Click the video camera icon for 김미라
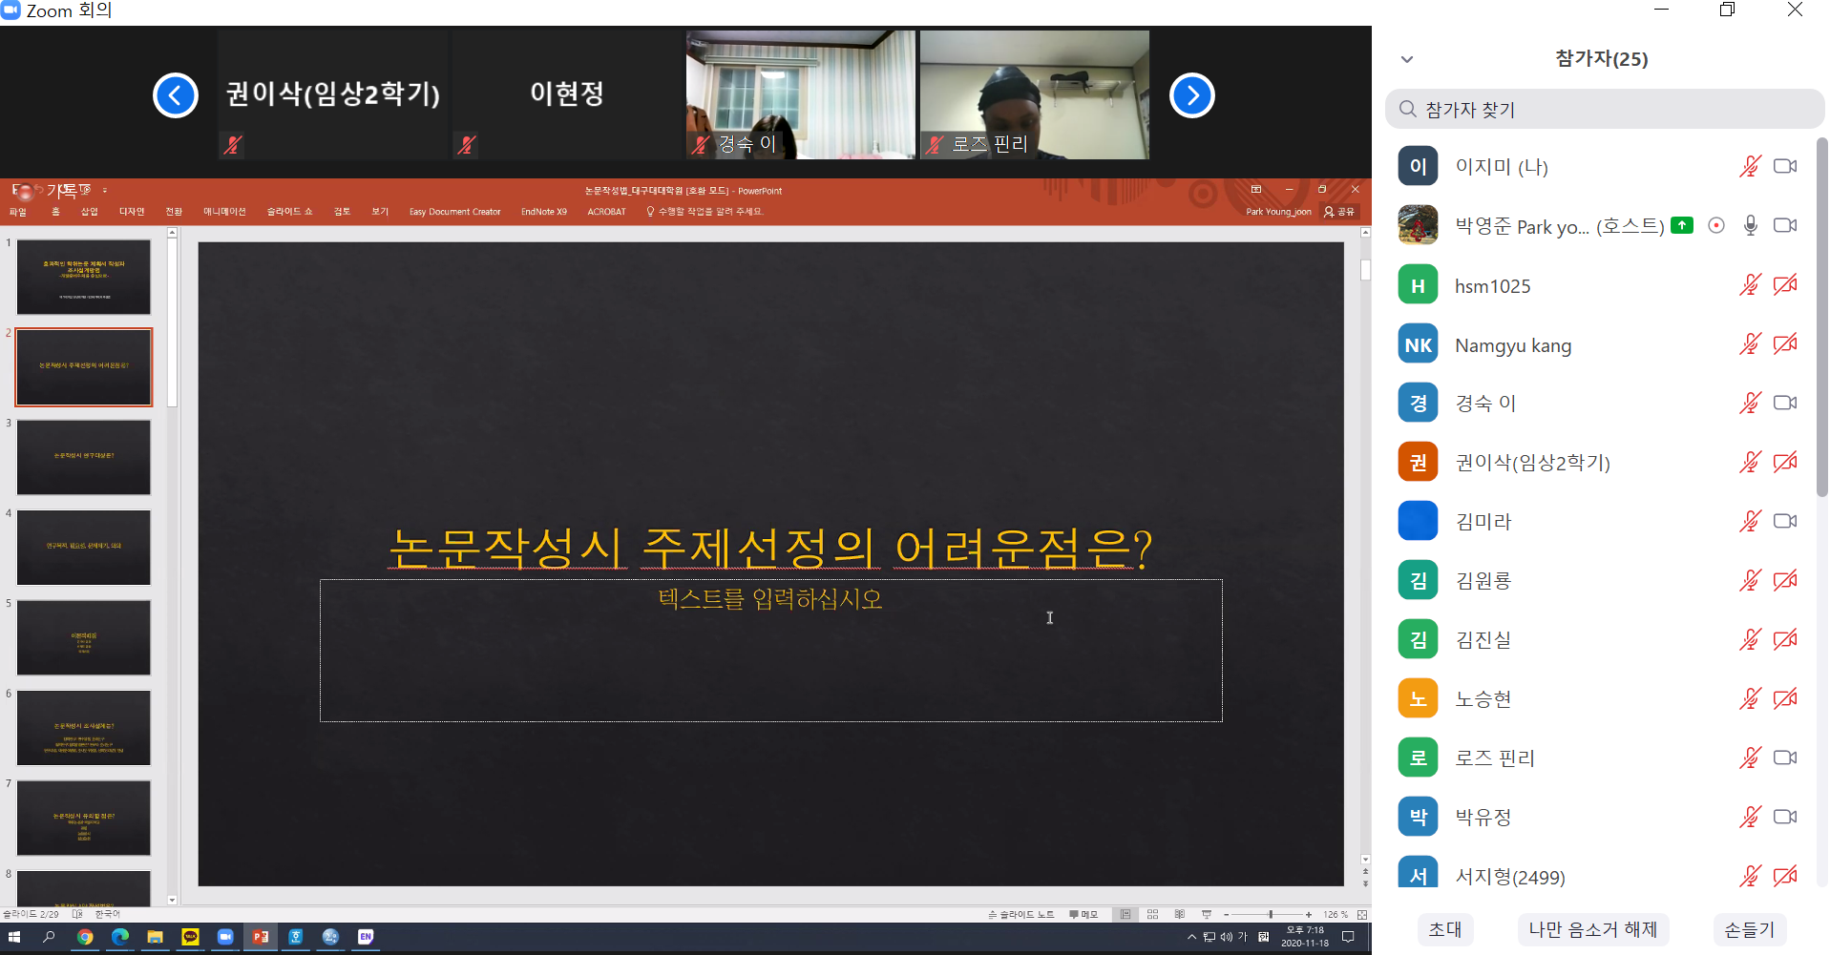Screen dimensions: 1830x955 (x=1784, y=522)
